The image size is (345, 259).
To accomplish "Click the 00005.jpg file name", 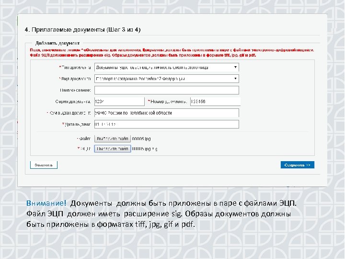I will pos(141,139).
